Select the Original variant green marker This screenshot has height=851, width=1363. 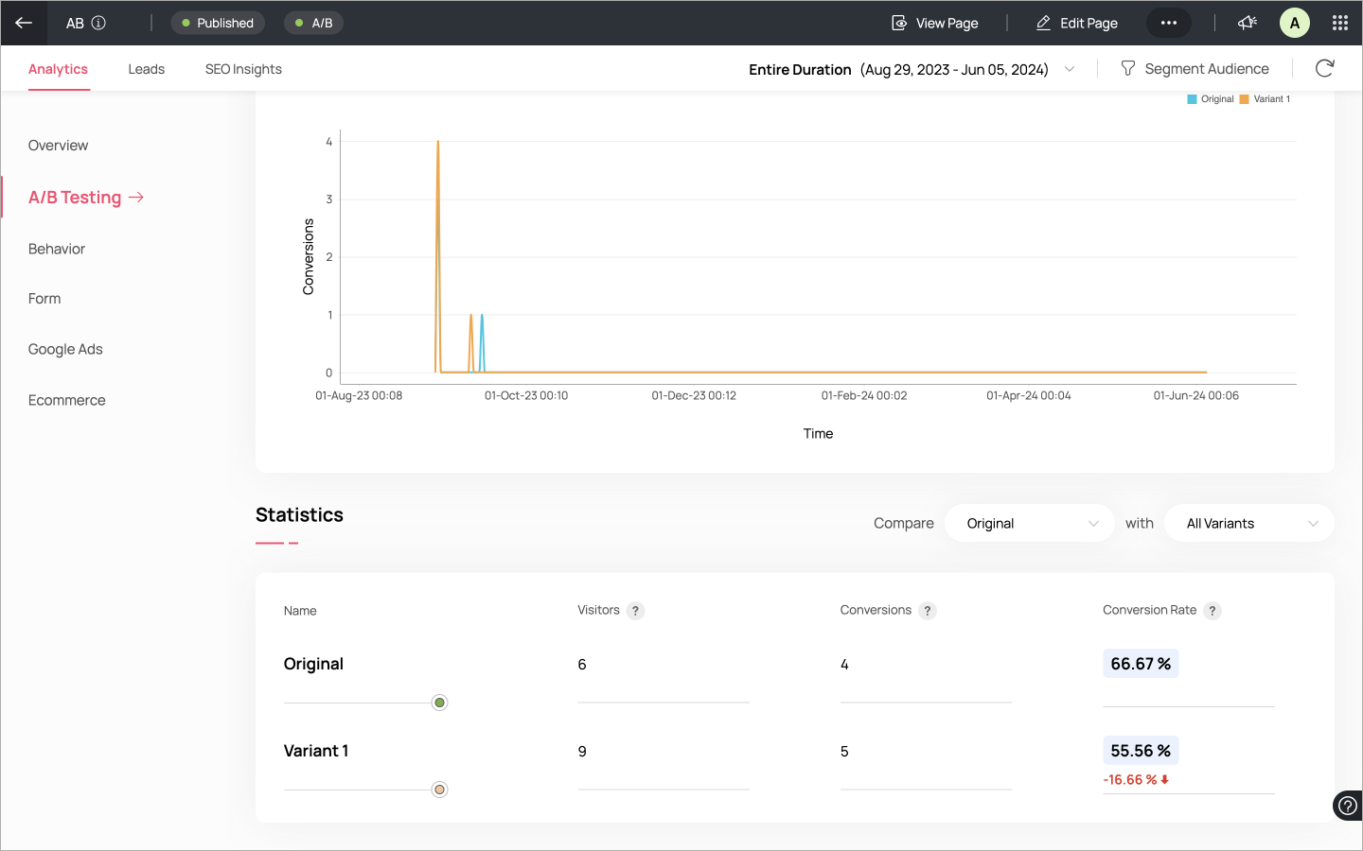pos(439,703)
